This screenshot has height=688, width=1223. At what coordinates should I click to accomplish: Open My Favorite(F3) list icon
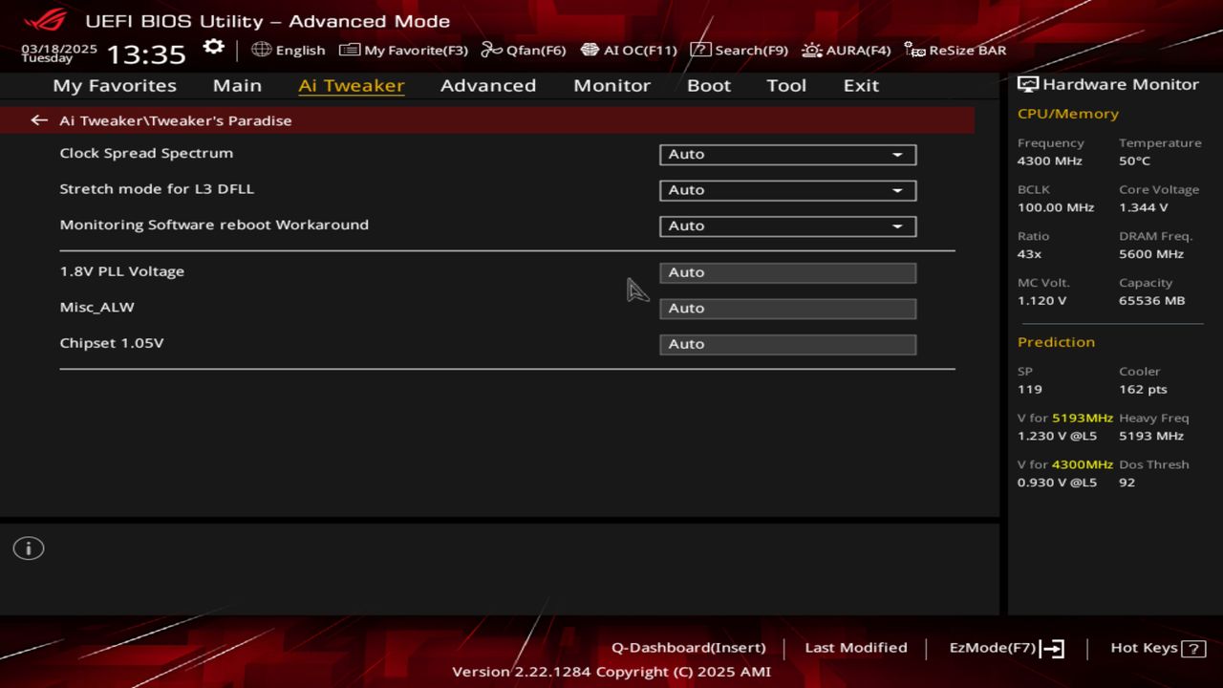click(x=350, y=50)
